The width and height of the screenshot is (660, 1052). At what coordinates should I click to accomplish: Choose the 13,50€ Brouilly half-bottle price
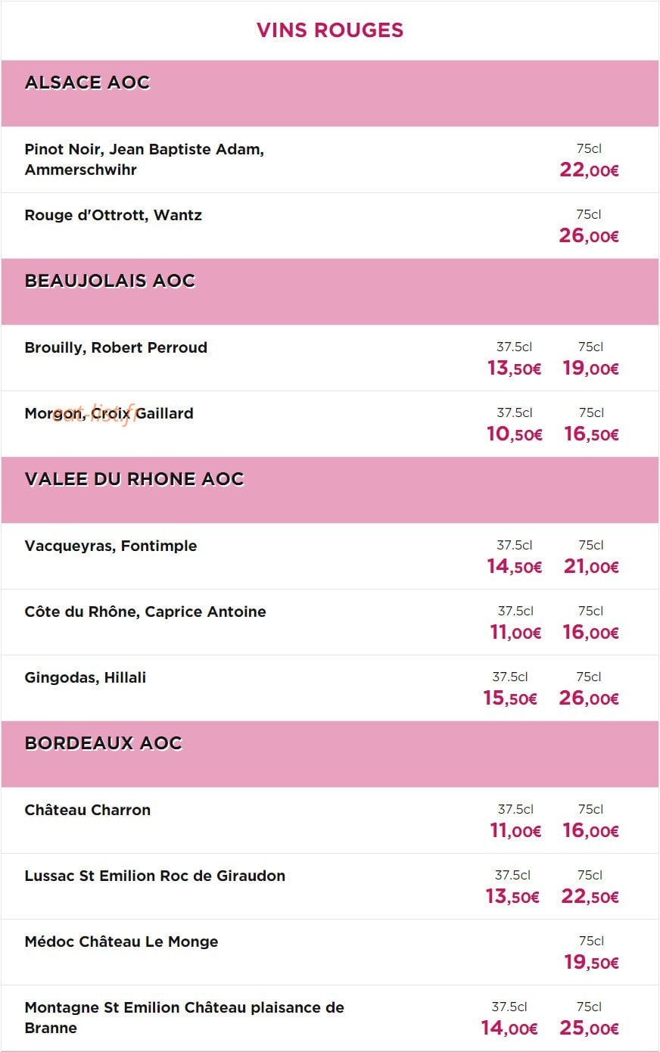click(x=515, y=369)
